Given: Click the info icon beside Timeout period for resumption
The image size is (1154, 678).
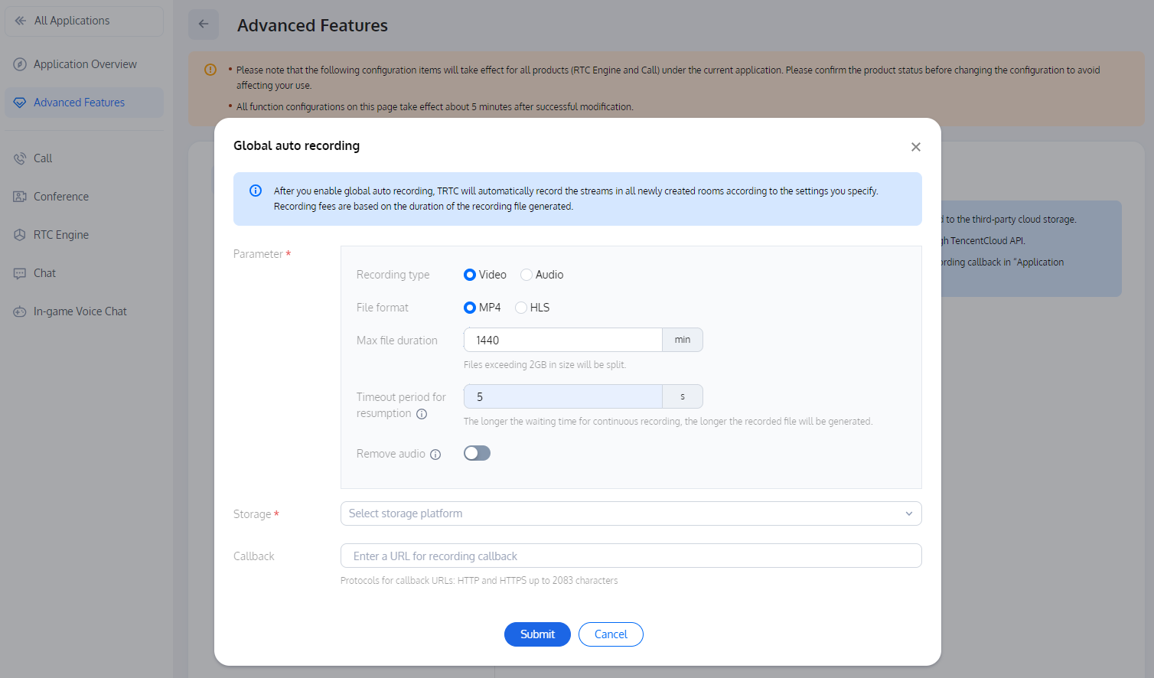Looking at the screenshot, I should click(x=422, y=414).
